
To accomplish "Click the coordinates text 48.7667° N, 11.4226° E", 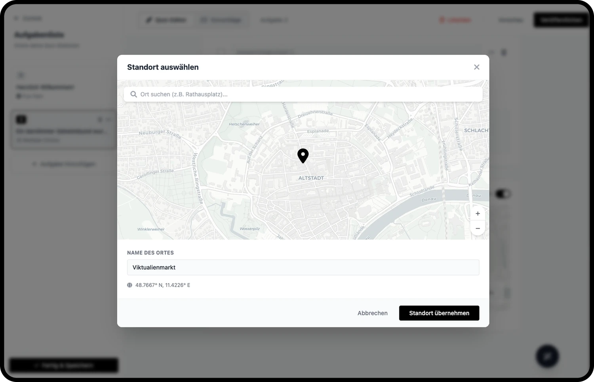I will (x=163, y=285).
